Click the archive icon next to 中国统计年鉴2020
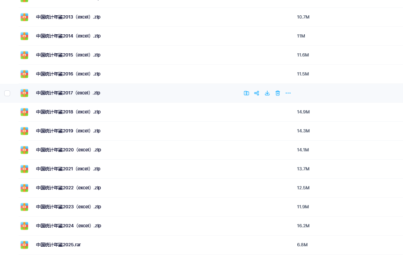The width and height of the screenshot is (403, 256). point(25,150)
